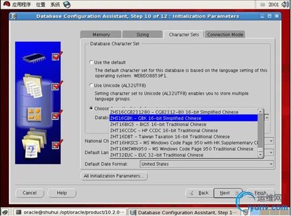Select the Use the default radio button
The height and width of the screenshot is (216, 291).
91,62
